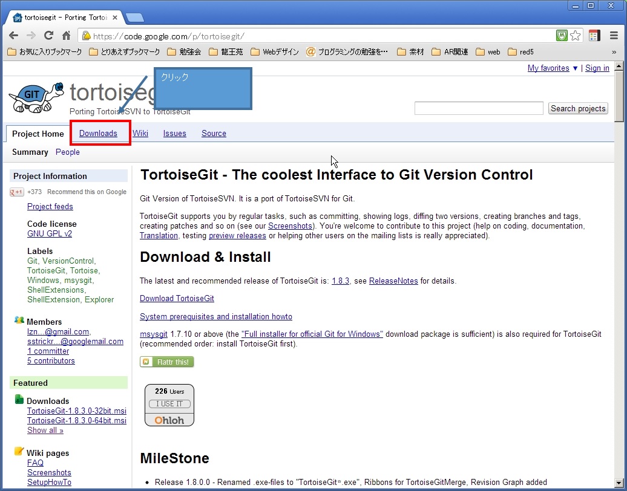Click in the project search field
This screenshot has width=627, height=491.
click(479, 108)
